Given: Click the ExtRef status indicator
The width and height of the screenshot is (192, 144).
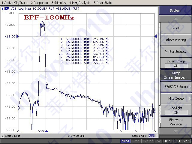Looking at the screenshot, I should [148, 141].
